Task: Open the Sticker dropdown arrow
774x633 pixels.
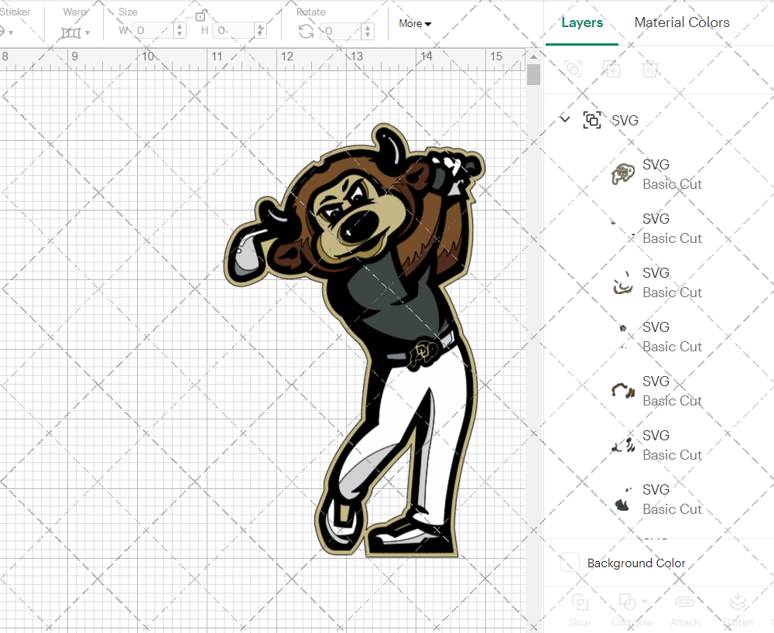Action: pos(10,33)
